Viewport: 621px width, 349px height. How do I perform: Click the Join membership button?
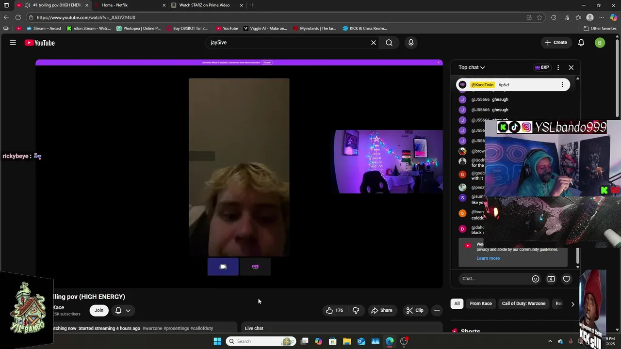[99, 310]
